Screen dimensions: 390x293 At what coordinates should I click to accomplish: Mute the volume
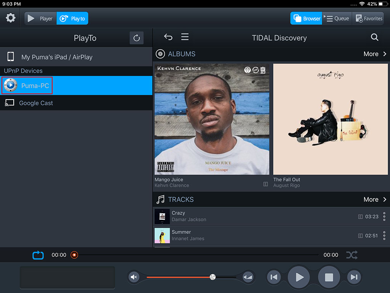tap(134, 277)
